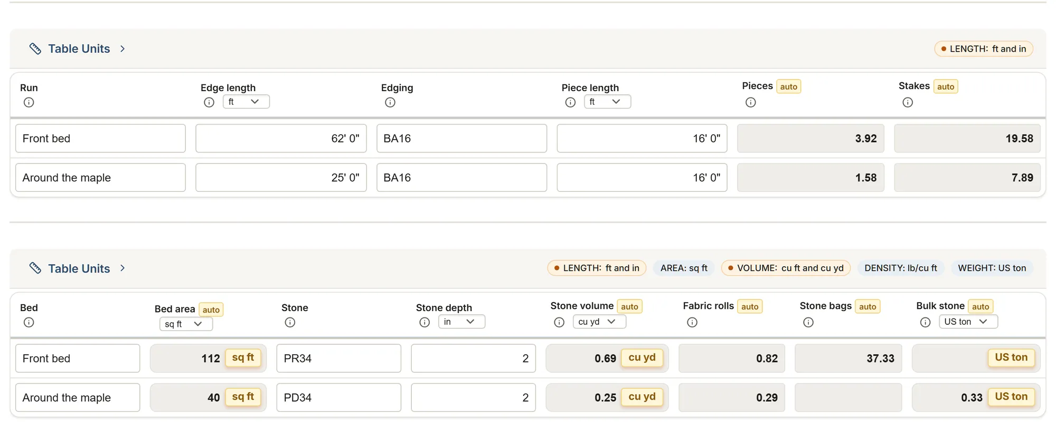Edit the Front bed stone depth field
The height and width of the screenshot is (427, 1056).
click(x=473, y=358)
